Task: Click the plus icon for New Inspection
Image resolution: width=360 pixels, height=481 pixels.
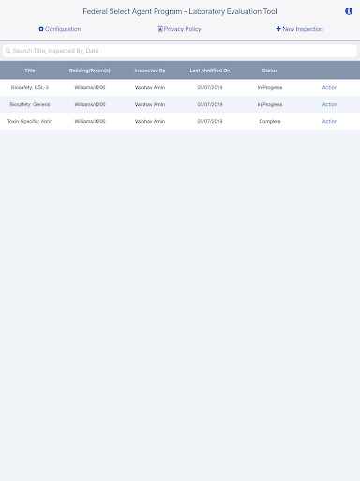Action: click(x=278, y=29)
